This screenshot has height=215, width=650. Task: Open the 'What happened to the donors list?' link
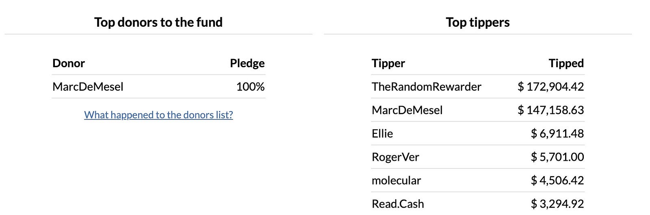[x=158, y=115]
